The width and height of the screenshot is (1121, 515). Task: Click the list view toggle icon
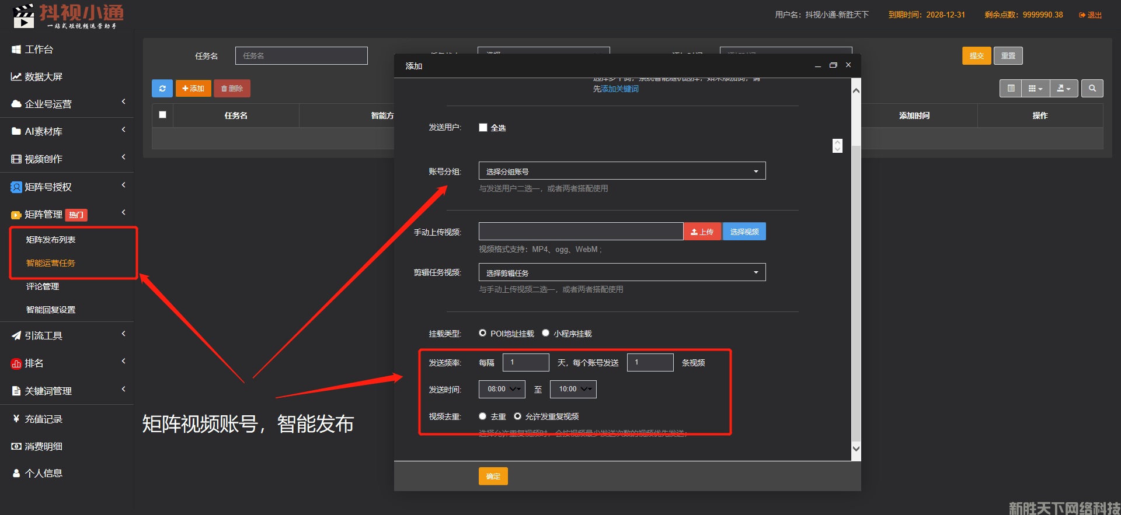point(1011,89)
